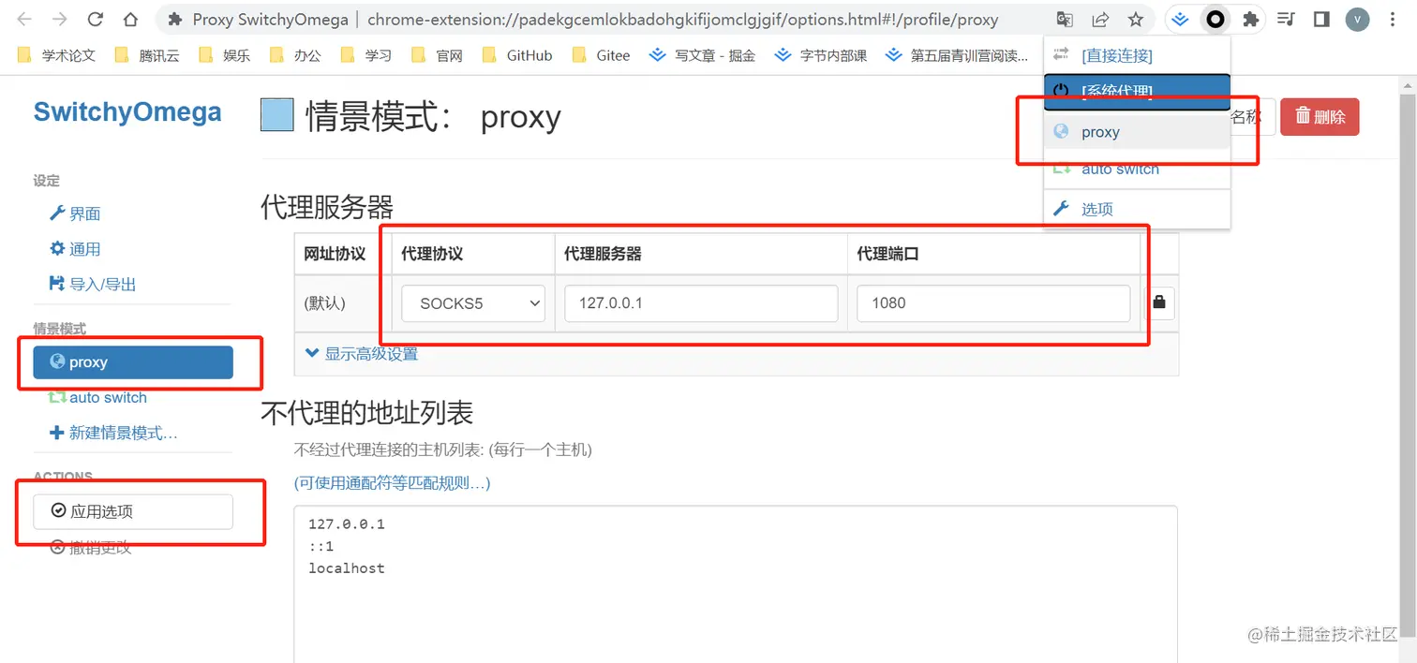The width and height of the screenshot is (1417, 663).
Task: Click the SwitchyOmega circle extension icon
Action: pyautogui.click(x=1216, y=19)
